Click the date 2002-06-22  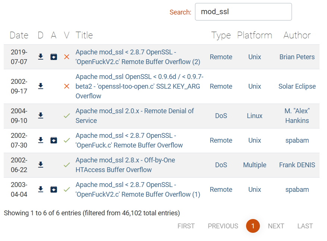tap(19, 165)
